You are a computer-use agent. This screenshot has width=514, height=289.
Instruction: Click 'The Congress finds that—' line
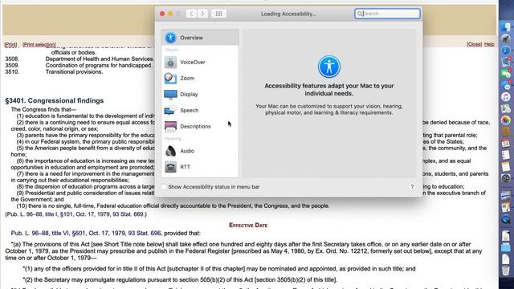coord(43,109)
